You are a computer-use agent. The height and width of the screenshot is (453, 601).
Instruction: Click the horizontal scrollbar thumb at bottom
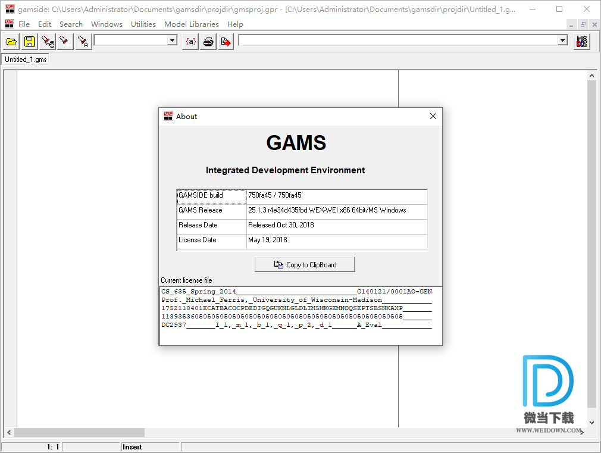click(79, 433)
